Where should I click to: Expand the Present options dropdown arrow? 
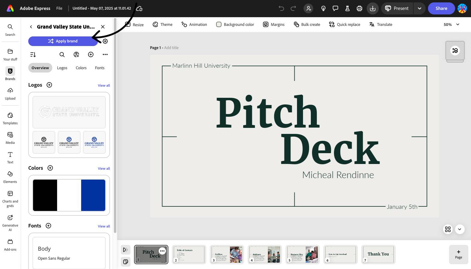point(419,8)
